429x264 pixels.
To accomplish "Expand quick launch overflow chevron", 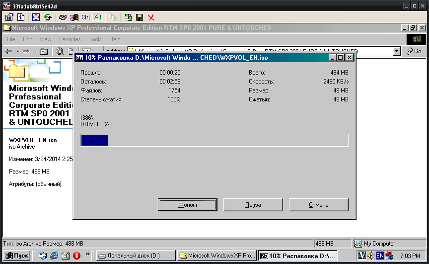I will point(87,254).
